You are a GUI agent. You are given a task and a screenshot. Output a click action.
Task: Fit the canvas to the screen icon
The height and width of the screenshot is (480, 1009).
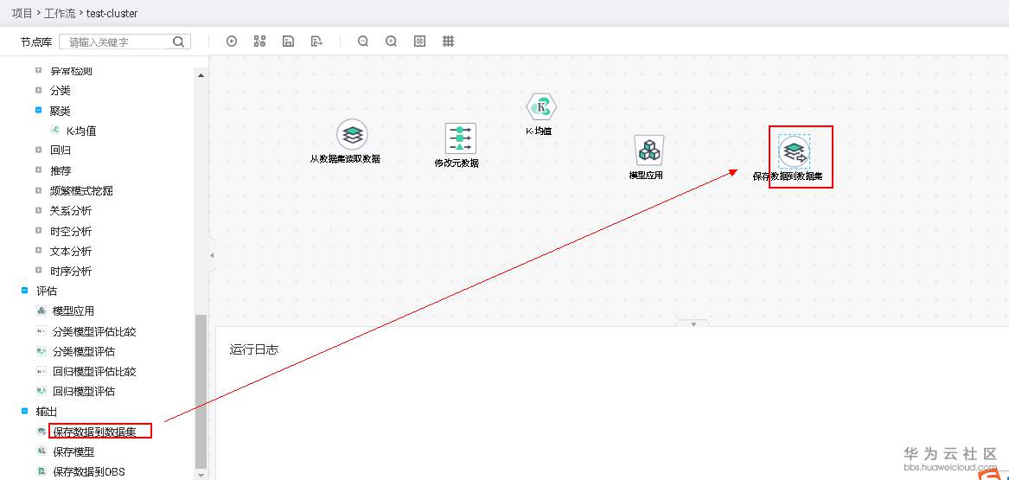click(419, 42)
